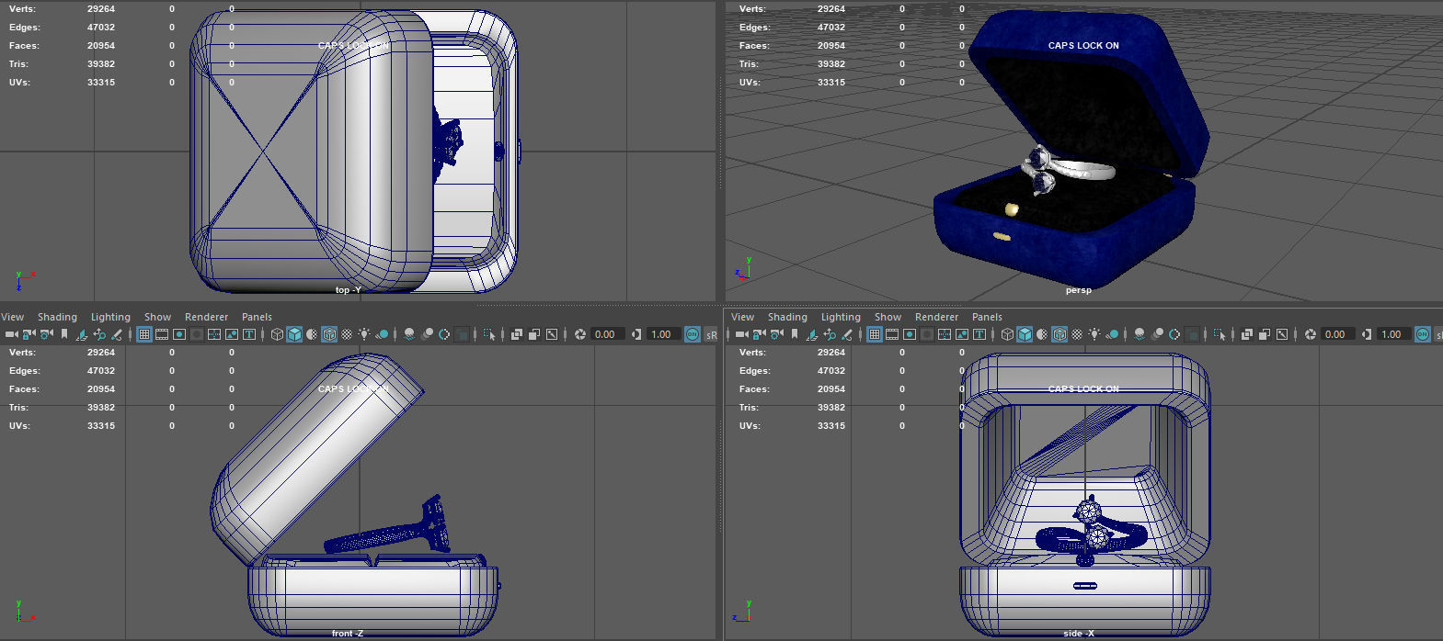
Task: Open sRGB view transform dropdown in front-Z panel
Action: 711,334
